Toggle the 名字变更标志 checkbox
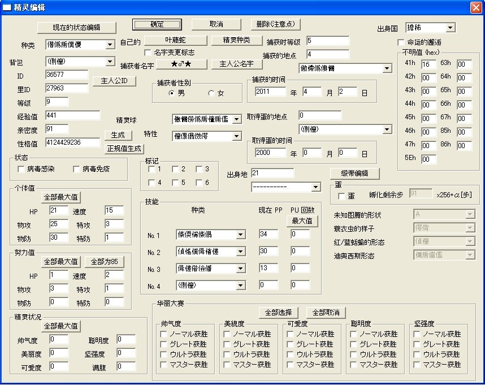This screenshot has height=385, width=485. click(148, 52)
